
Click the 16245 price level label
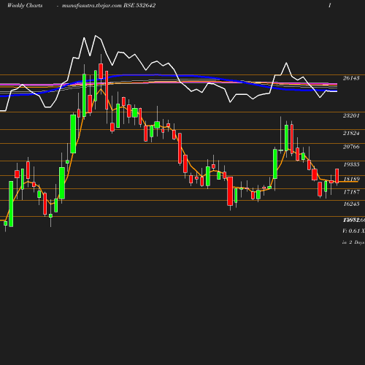pyautogui.click(x=351, y=204)
